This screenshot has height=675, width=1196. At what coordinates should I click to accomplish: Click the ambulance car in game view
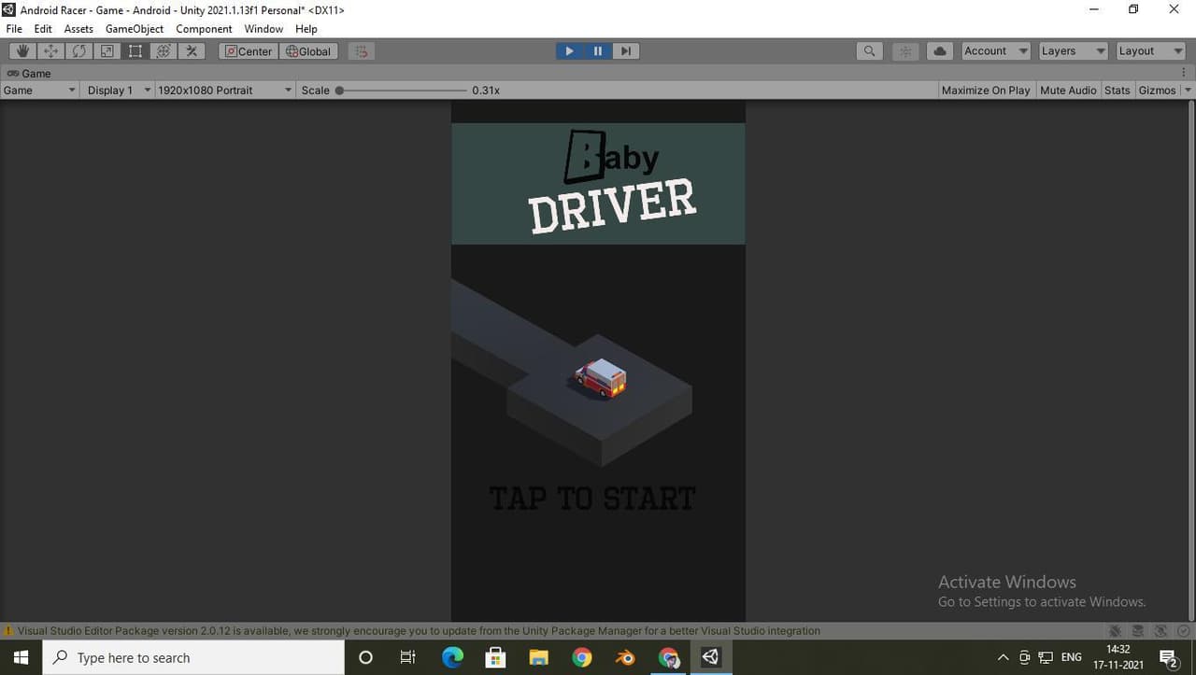click(600, 378)
